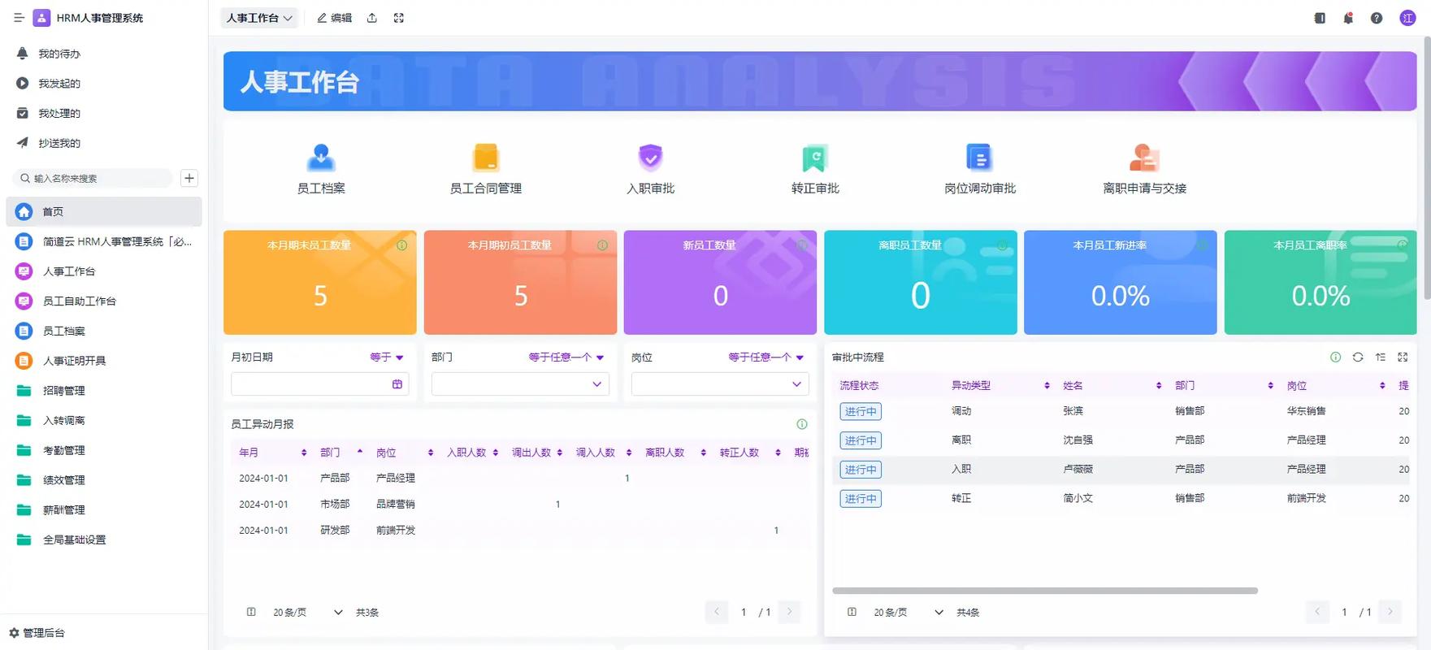Screen dimensions: 1431x650
Task: Open the 岗位 filter dropdown box
Action: (720, 384)
